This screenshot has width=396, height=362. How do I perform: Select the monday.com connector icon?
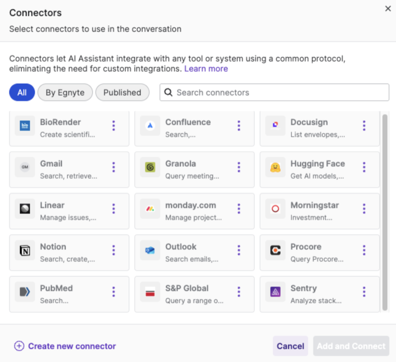point(150,209)
